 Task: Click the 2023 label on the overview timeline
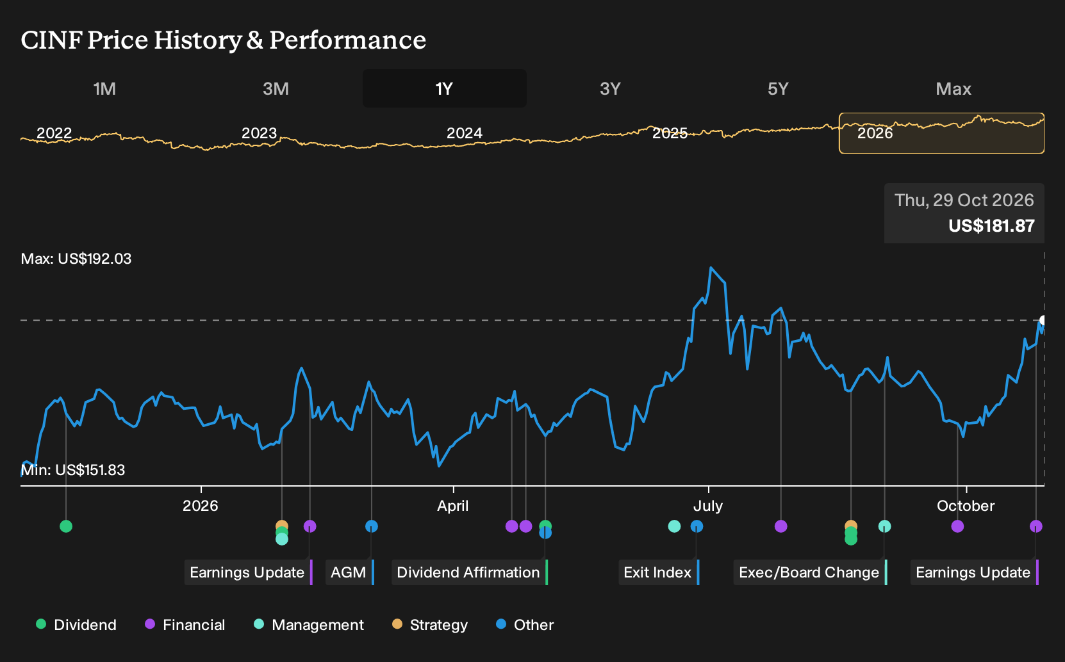pos(260,133)
